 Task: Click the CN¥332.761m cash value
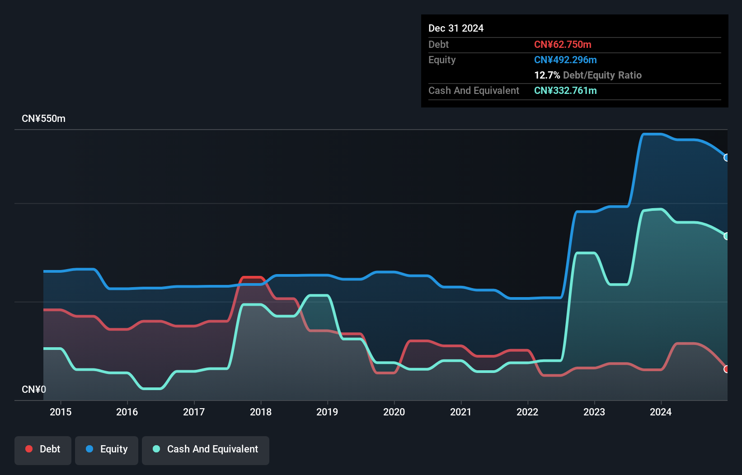pos(565,90)
